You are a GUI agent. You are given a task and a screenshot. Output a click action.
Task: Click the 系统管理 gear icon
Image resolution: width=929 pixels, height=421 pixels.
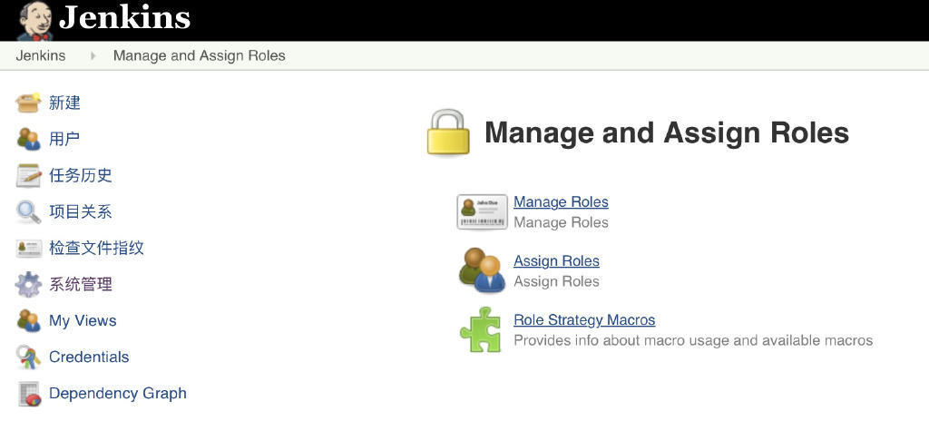tap(28, 285)
